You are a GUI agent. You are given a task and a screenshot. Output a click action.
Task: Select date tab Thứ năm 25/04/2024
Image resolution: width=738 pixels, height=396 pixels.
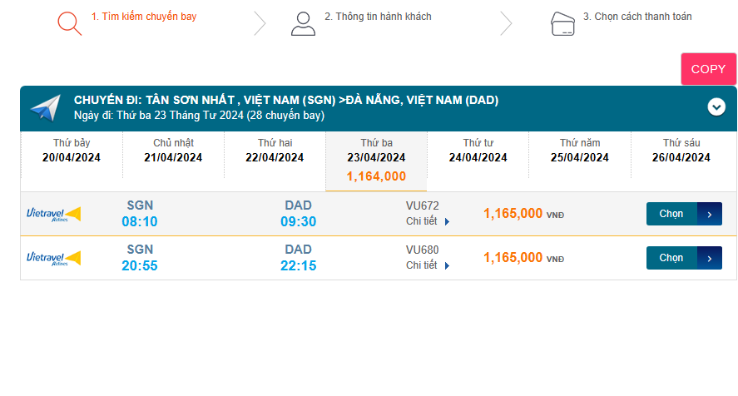[580, 151]
